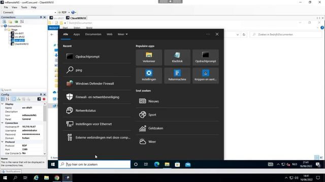Viewport: 325px width, 182px height.
Task: Click sort ascending icon in Connections toolbar
Action: (22, 21)
